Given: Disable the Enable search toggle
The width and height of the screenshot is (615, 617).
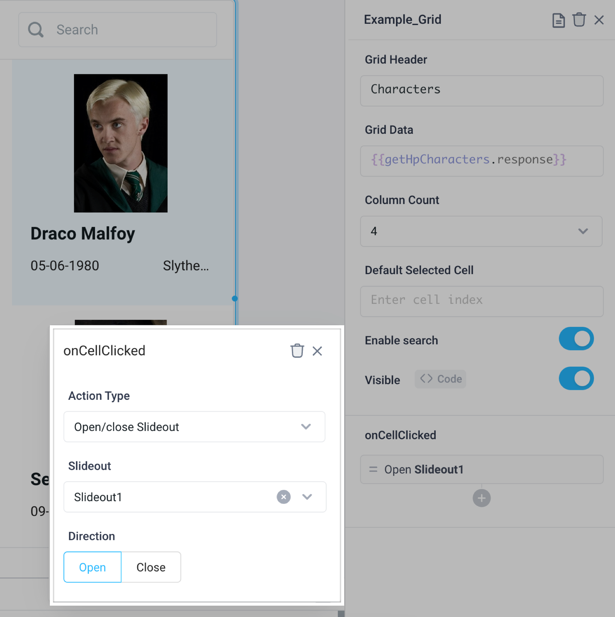Looking at the screenshot, I should click(x=576, y=339).
